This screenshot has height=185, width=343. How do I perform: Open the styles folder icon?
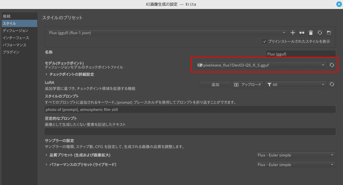[329, 33]
